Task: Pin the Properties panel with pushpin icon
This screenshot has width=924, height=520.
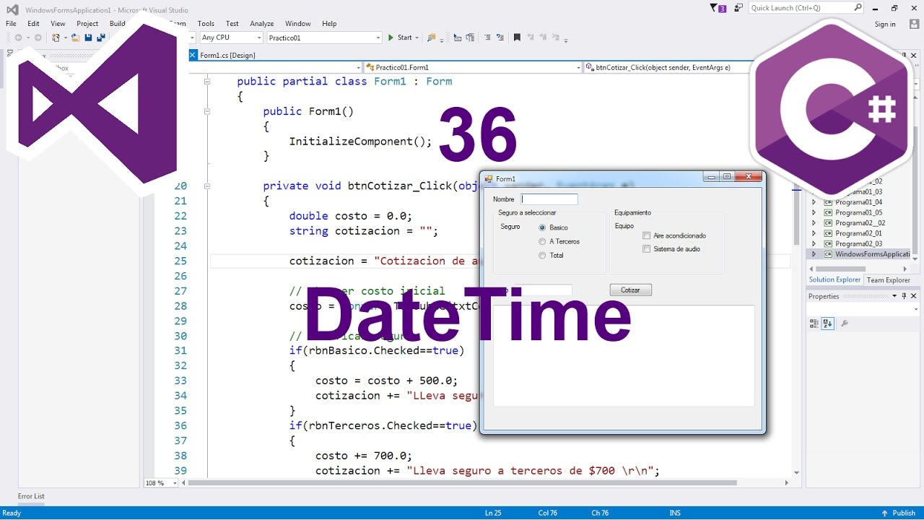Action: tap(904, 296)
